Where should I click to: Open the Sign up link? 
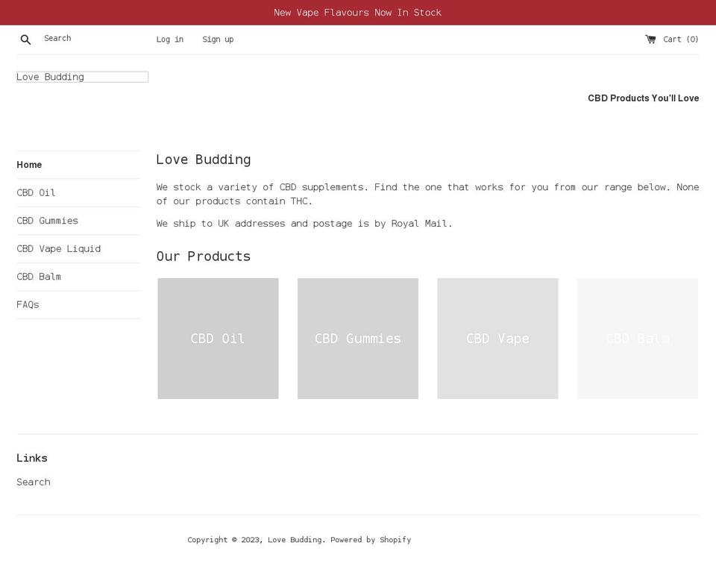218,40
